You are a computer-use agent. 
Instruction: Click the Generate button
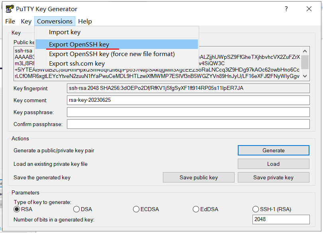click(274, 150)
